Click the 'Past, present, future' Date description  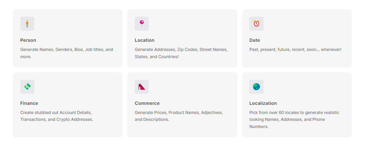coord(295,50)
